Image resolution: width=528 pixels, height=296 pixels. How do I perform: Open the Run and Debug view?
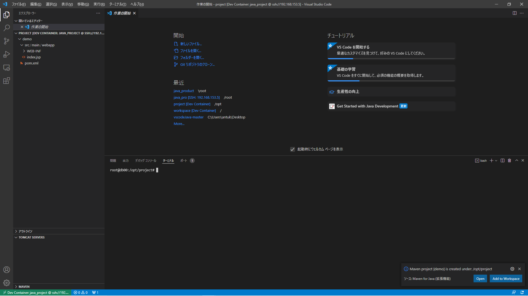pos(6,54)
